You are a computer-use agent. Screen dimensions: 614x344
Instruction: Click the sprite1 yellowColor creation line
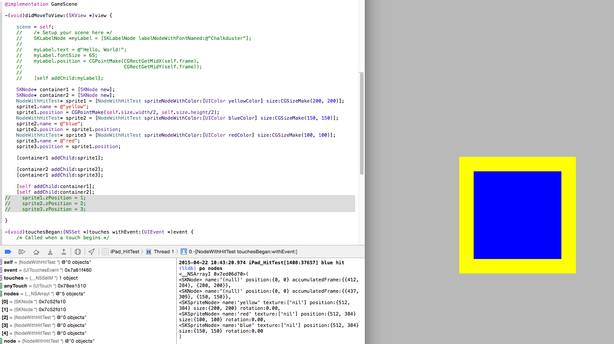180,101
